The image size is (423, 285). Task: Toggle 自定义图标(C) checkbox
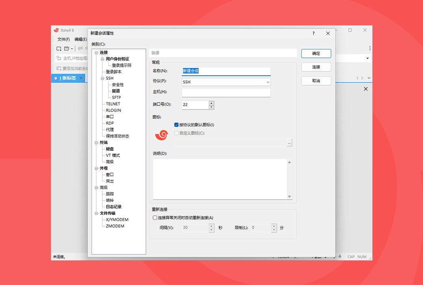177,133
